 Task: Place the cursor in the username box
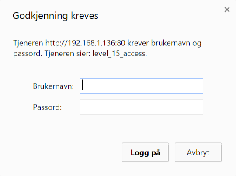(x=141, y=86)
